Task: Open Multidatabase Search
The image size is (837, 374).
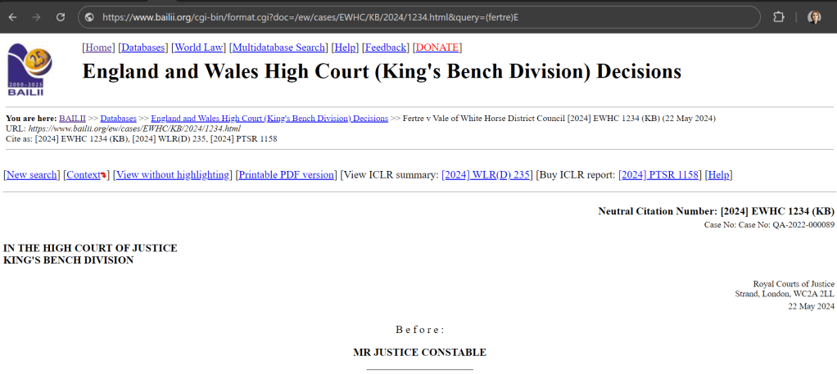Action: pos(278,47)
